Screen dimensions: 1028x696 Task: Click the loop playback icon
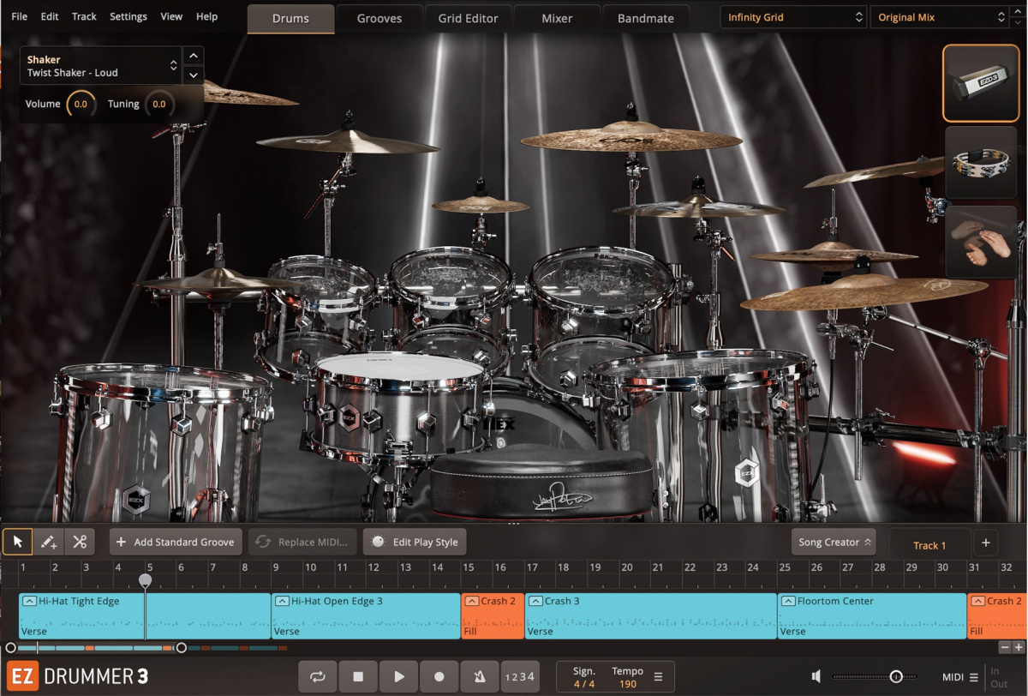(317, 676)
